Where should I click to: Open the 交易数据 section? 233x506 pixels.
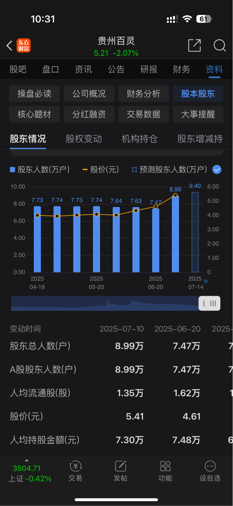(144, 114)
